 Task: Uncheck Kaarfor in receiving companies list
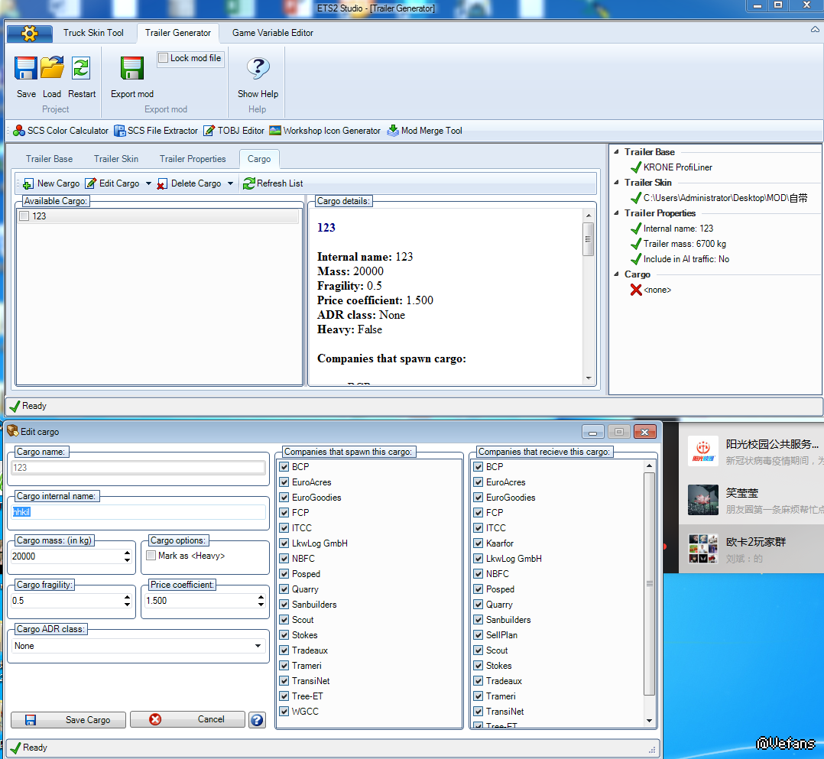(x=479, y=543)
